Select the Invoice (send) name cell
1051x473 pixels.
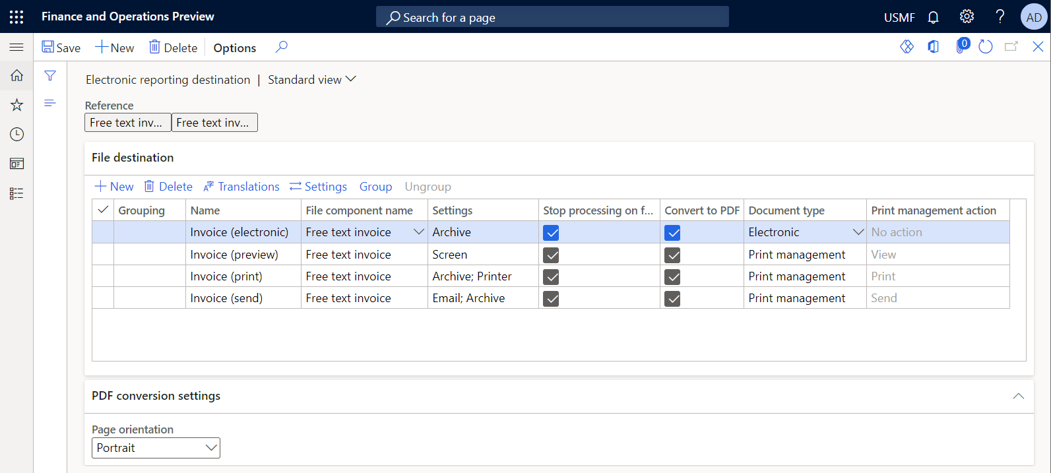tap(243, 298)
